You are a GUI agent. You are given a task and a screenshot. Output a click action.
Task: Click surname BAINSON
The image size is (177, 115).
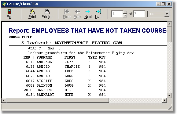click(44, 86)
